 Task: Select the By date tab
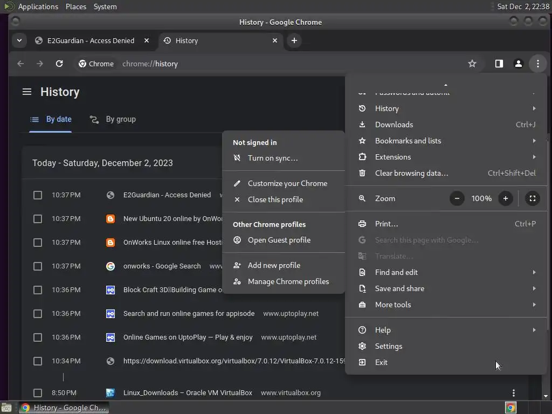50,119
